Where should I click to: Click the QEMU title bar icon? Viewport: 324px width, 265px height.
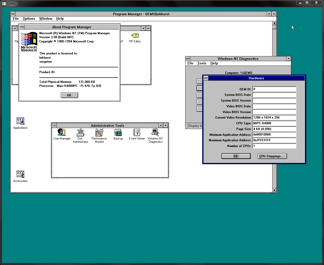(x=4, y=3)
